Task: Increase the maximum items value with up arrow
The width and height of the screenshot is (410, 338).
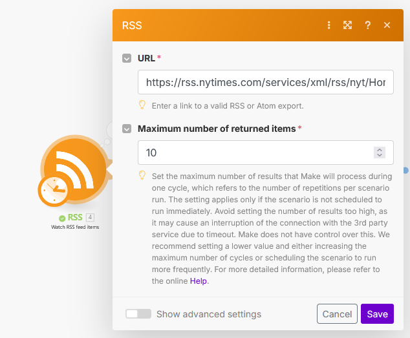Action: [380, 150]
